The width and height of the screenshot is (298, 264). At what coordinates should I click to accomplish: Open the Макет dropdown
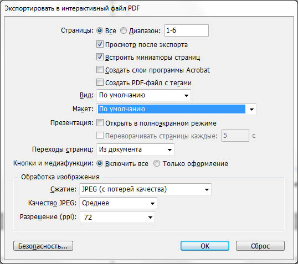coord(176,109)
